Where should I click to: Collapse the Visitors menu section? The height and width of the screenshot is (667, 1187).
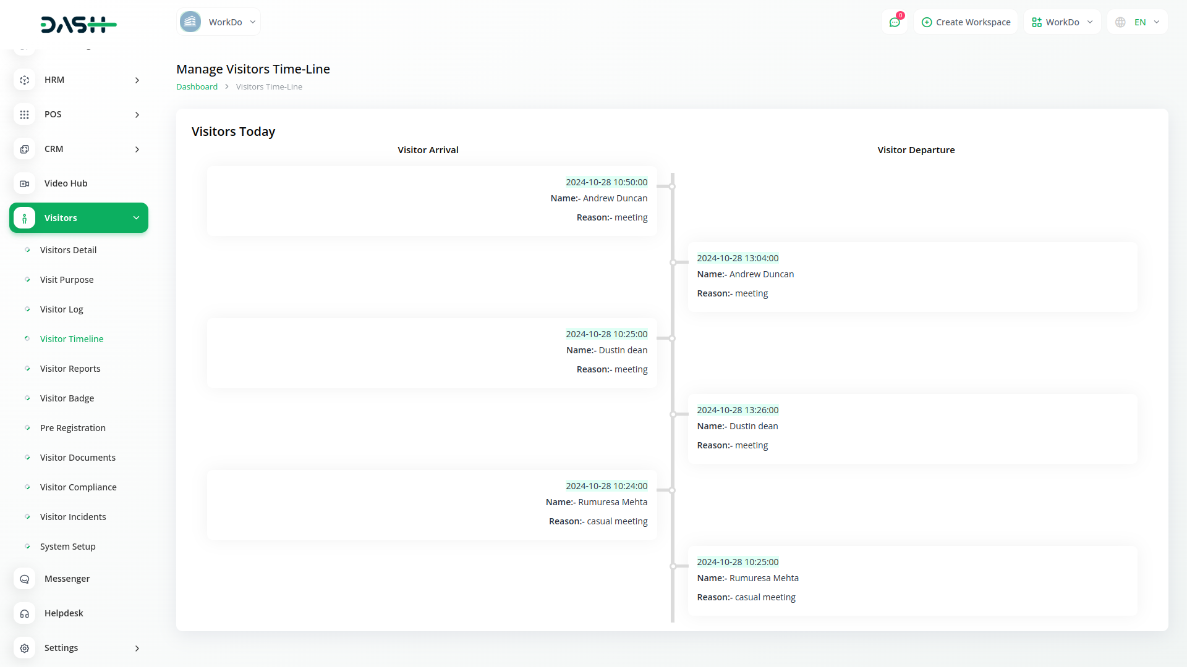(x=136, y=218)
